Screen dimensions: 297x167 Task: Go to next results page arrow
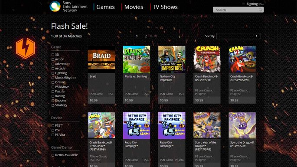click(151, 36)
